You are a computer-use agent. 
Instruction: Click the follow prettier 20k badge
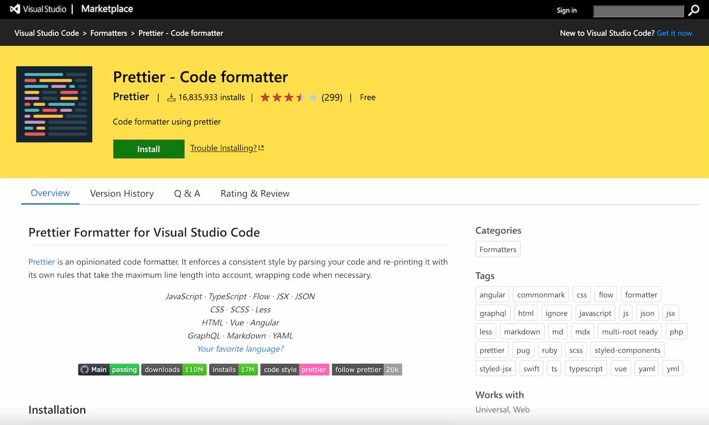366,370
